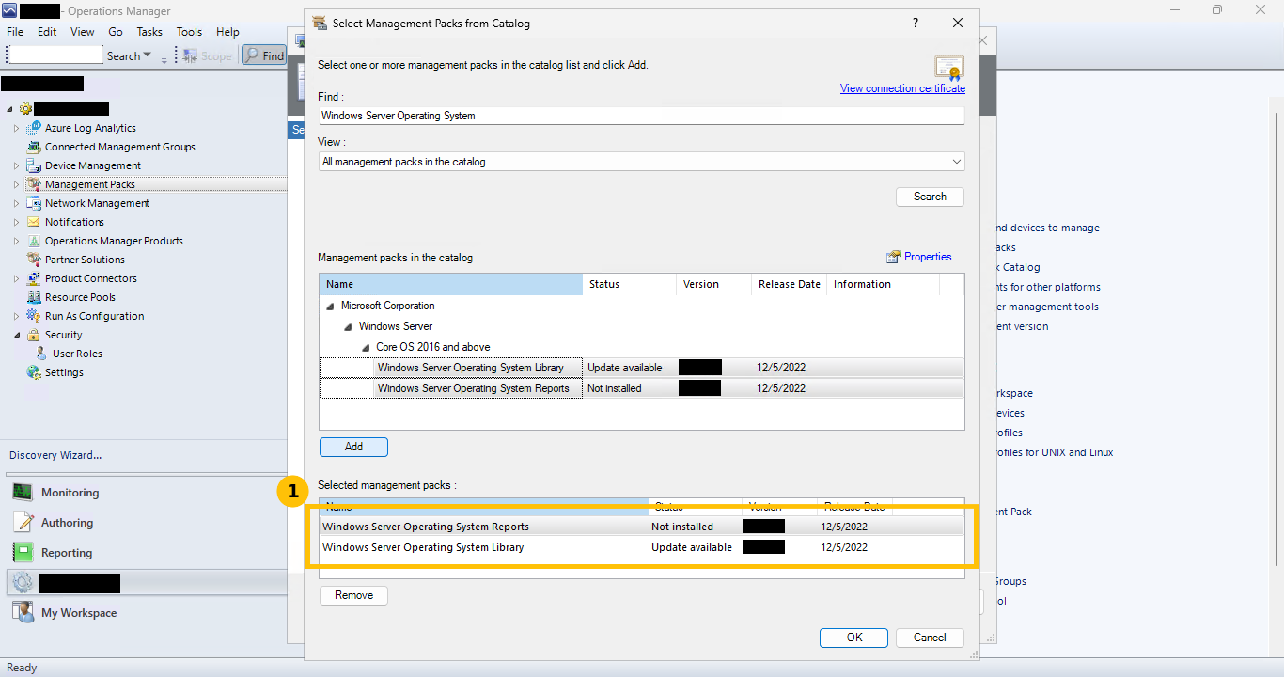The height and width of the screenshot is (677, 1284).
Task: Open the Tasks menu
Action: 149,32
